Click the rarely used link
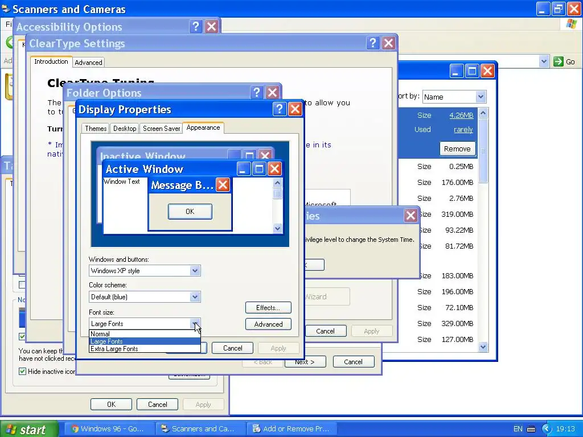This screenshot has width=583, height=437. (463, 129)
